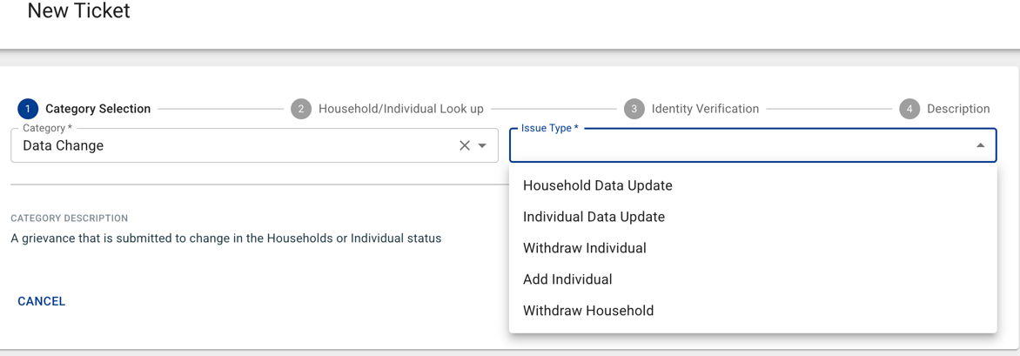
Task: Click the step 4 number circle
Action: click(x=909, y=109)
